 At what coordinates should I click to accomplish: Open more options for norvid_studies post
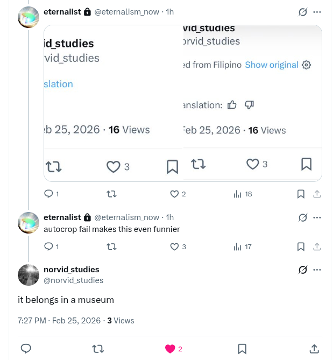(x=317, y=270)
